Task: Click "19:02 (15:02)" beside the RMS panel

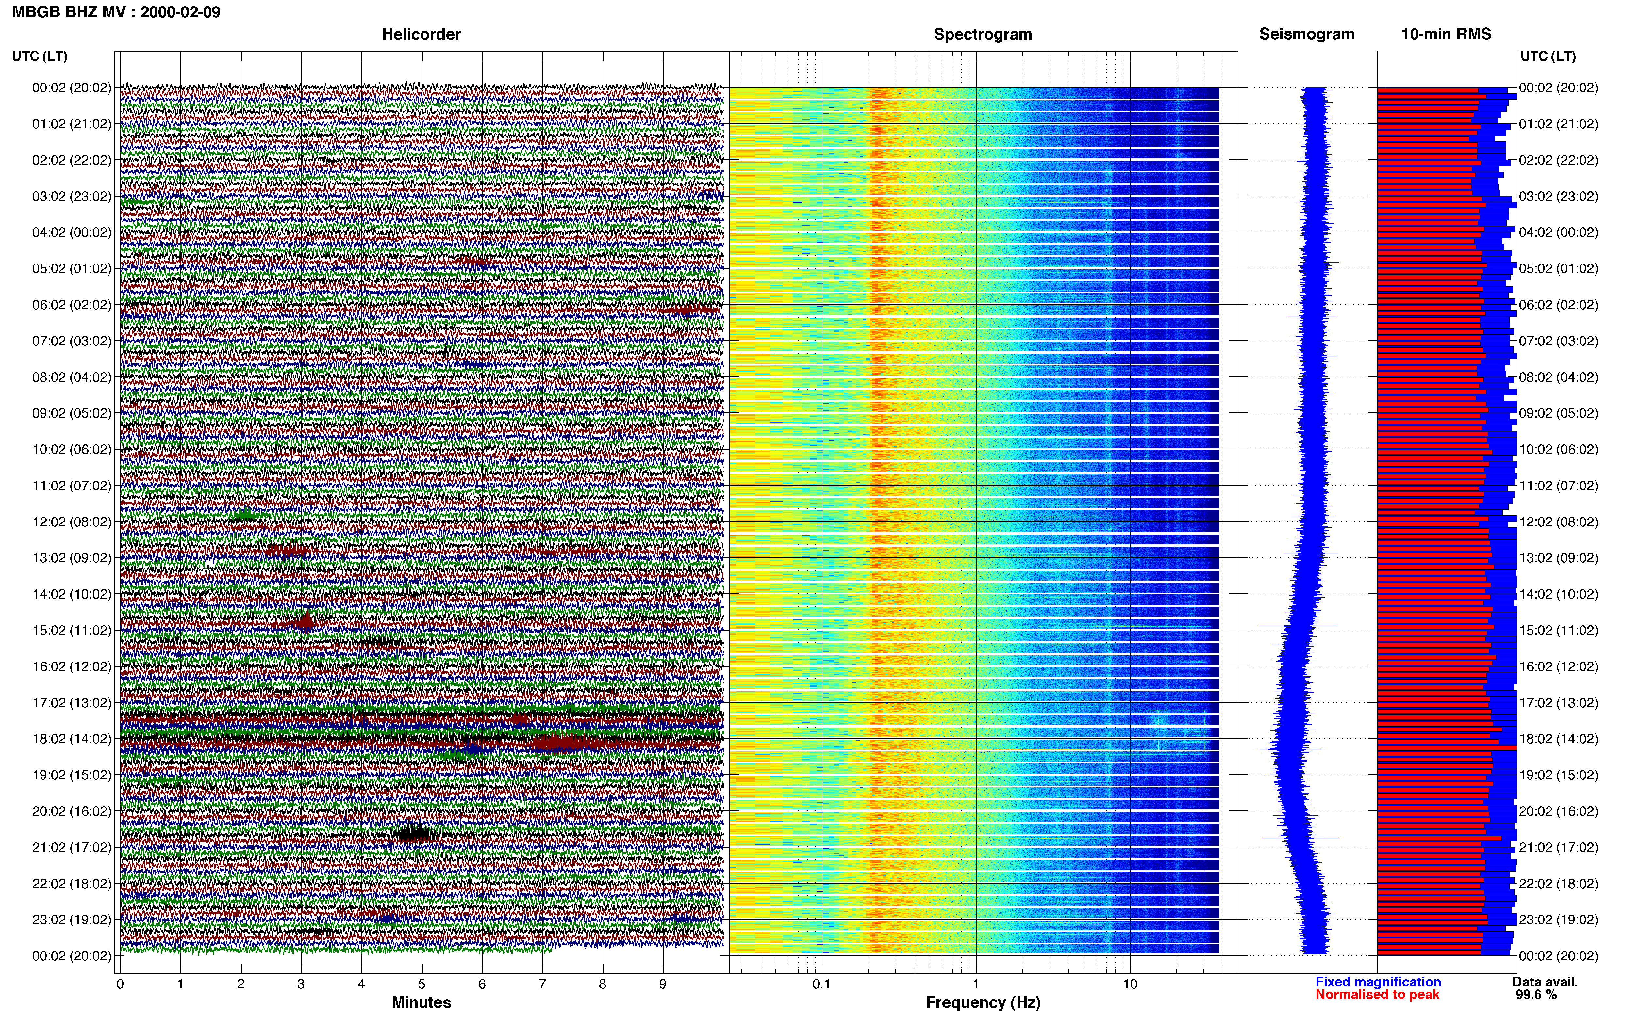Action: pos(1559,775)
